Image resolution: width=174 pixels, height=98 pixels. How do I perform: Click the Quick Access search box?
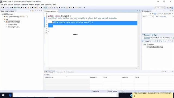click(x=160, y=8)
